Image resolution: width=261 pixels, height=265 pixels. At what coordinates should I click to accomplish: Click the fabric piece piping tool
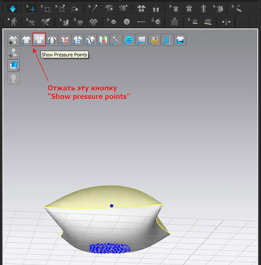(208, 22)
